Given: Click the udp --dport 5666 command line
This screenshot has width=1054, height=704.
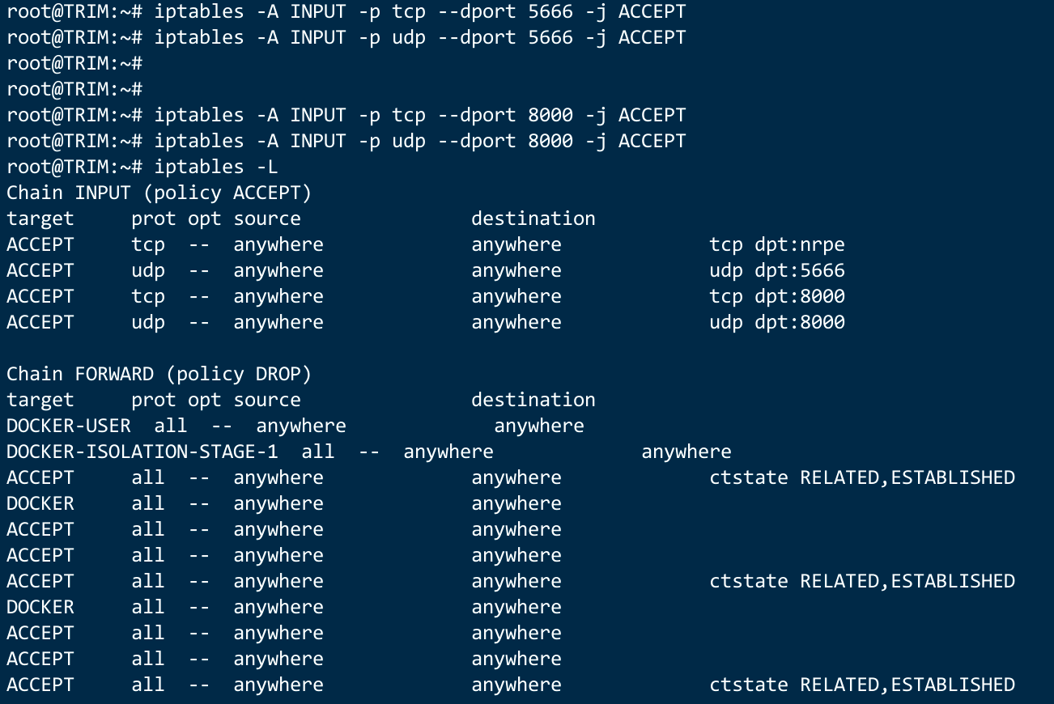Looking at the screenshot, I should point(346,38).
